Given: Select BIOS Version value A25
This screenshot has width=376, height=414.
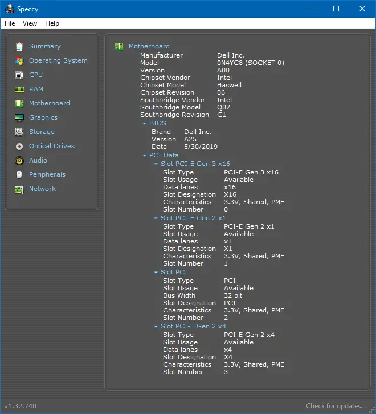Looking at the screenshot, I should pos(190,139).
